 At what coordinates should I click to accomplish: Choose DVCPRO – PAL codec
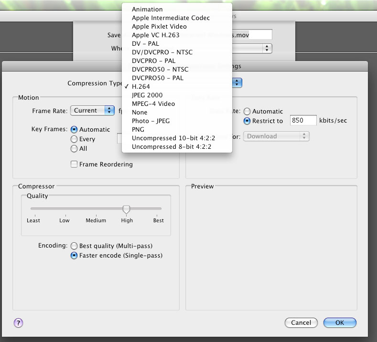[x=177, y=61]
